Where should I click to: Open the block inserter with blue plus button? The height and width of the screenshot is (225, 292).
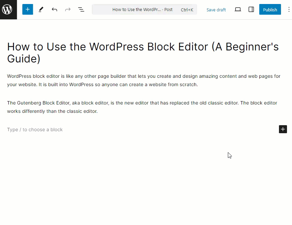tap(27, 9)
